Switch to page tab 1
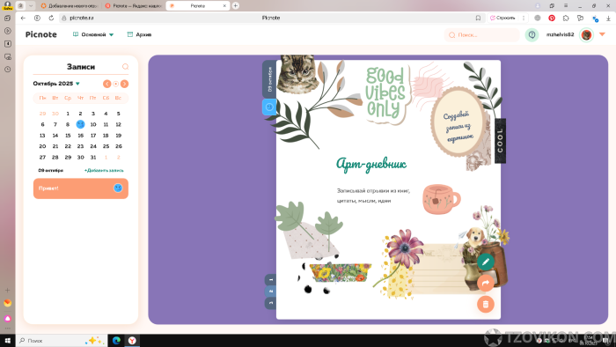Image resolution: width=616 pixels, height=347 pixels. pyautogui.click(x=271, y=280)
